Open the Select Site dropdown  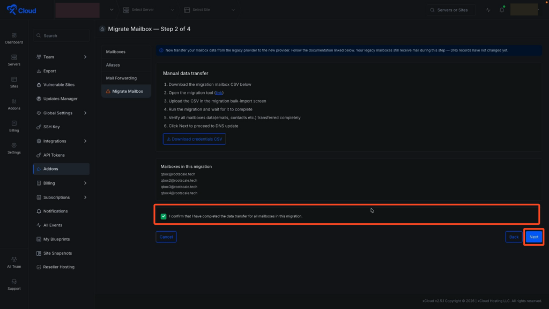pyautogui.click(x=209, y=10)
